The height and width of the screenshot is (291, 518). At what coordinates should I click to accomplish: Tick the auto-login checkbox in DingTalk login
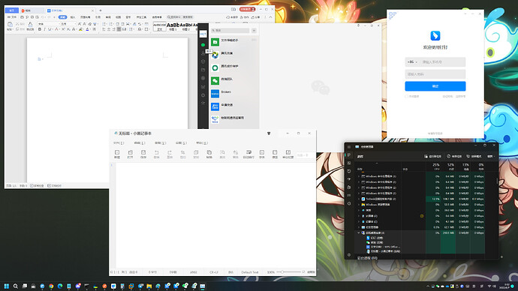[407, 96]
